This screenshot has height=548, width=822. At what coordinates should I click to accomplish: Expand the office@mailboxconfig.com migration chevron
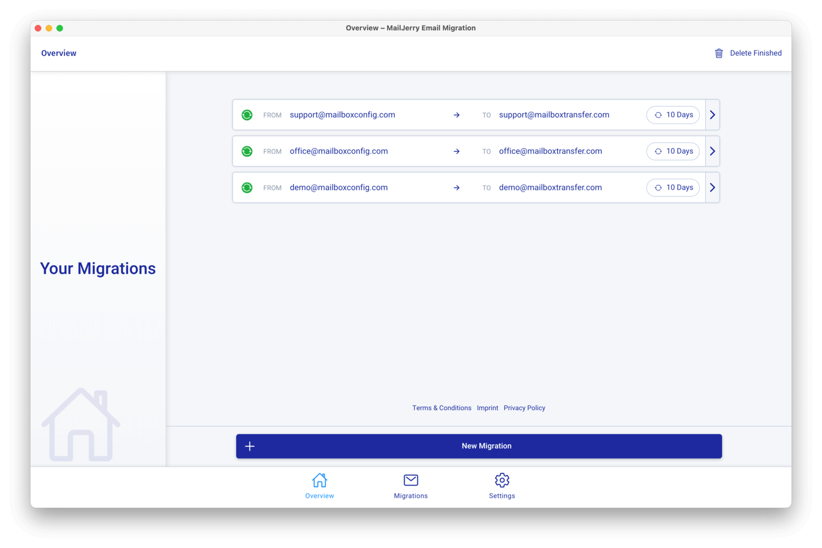click(x=712, y=151)
